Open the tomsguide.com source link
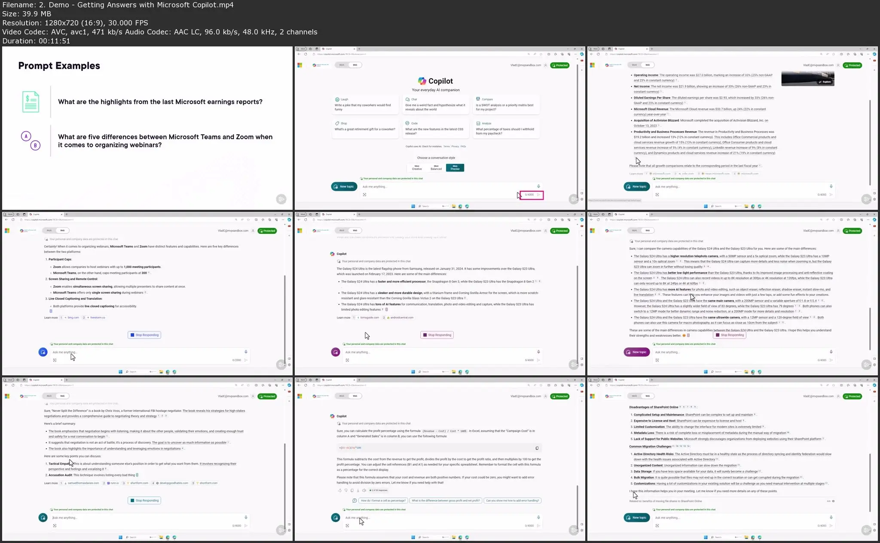Viewport: 880px width, 543px height. [x=369, y=318]
